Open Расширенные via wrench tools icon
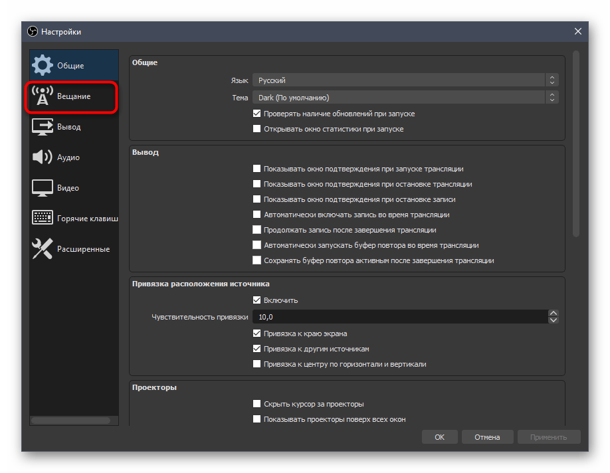Viewport: 610px width, 473px height. click(x=43, y=249)
